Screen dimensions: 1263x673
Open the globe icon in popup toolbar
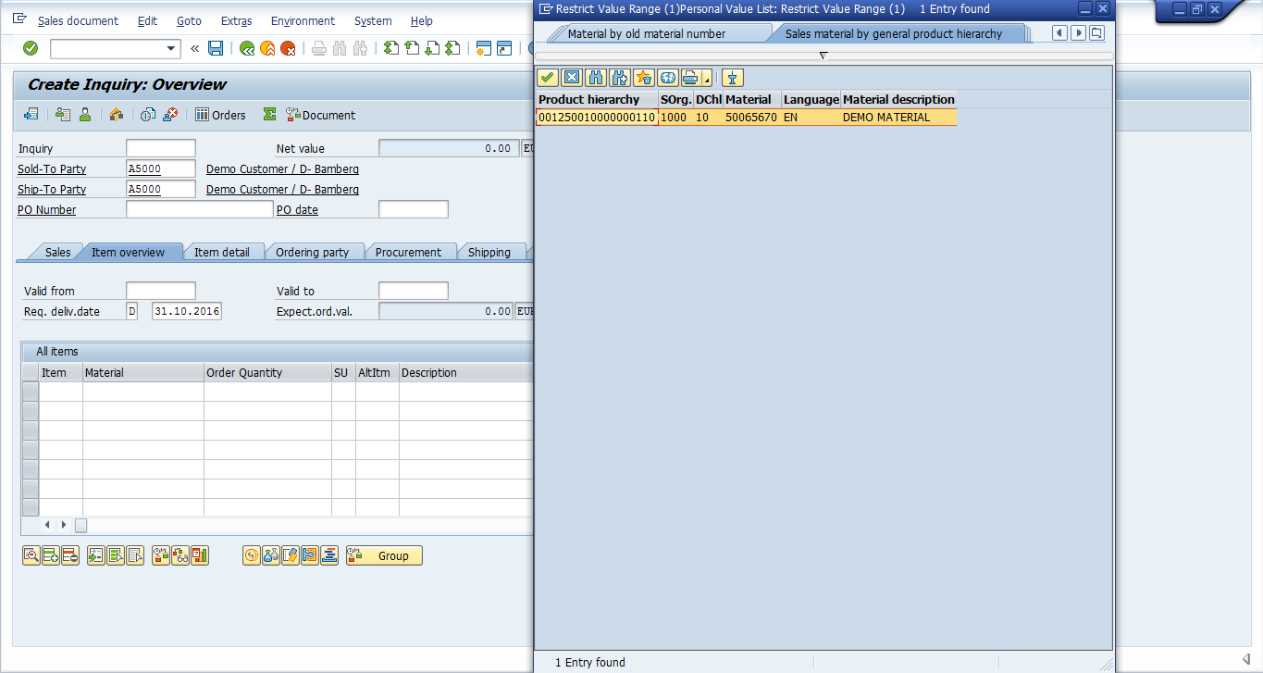(667, 78)
